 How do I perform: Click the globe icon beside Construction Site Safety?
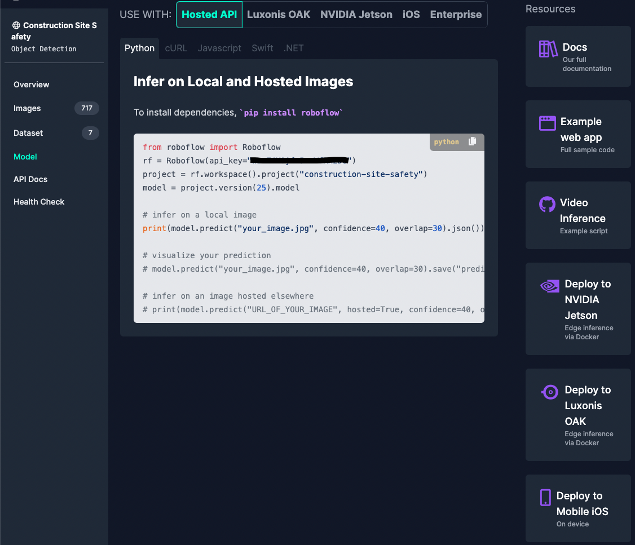(16, 25)
